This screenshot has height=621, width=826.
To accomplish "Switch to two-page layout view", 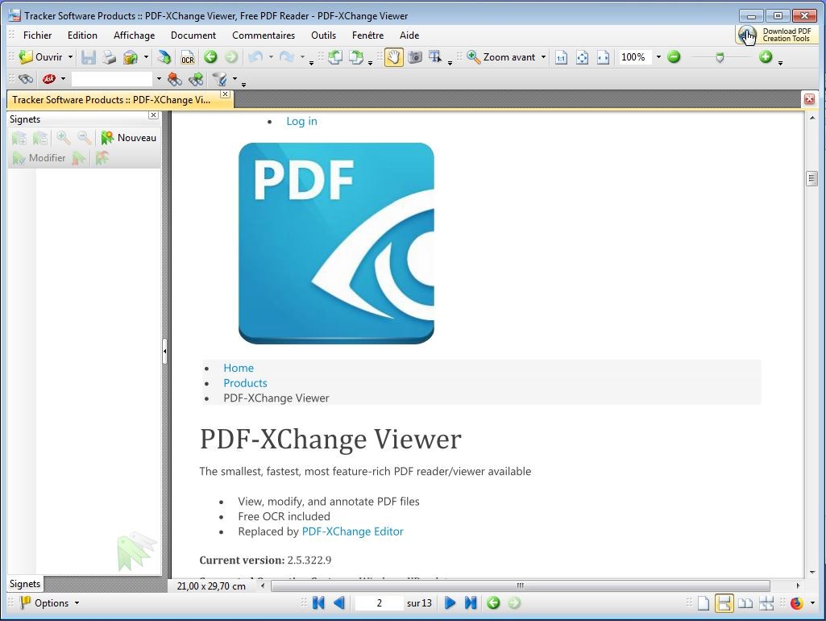I will point(745,602).
